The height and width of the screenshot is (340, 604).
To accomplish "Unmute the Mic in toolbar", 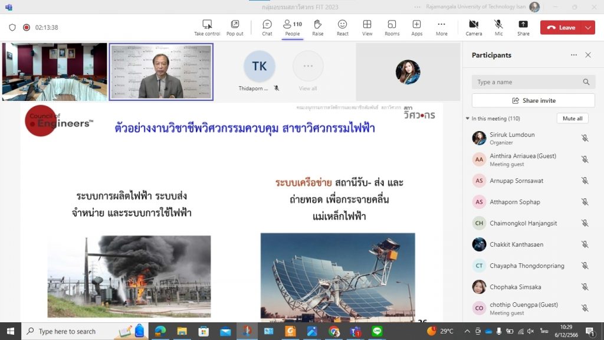I will 498,27.
